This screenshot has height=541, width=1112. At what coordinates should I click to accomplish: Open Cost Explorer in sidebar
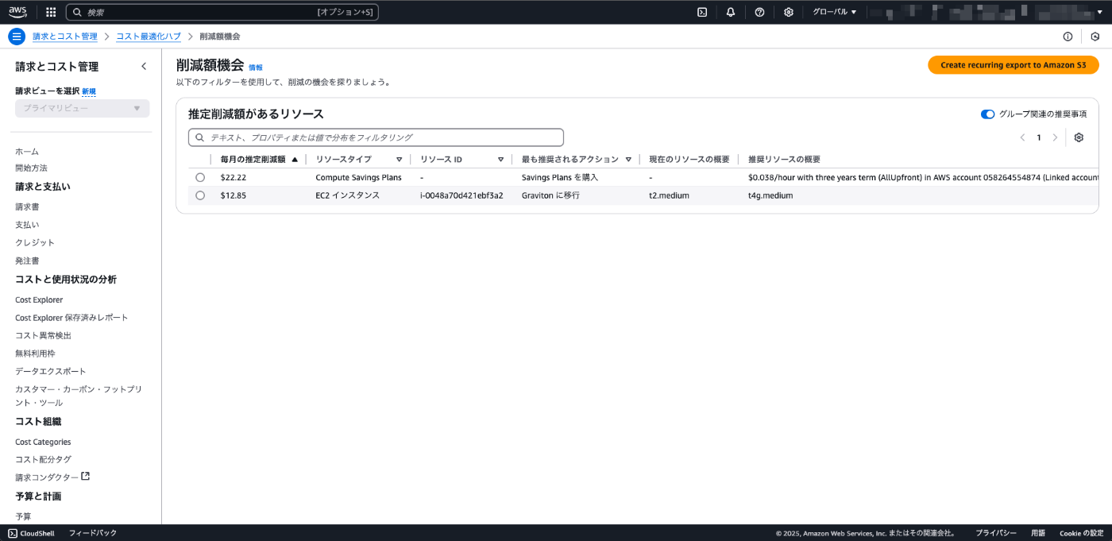tap(39, 299)
